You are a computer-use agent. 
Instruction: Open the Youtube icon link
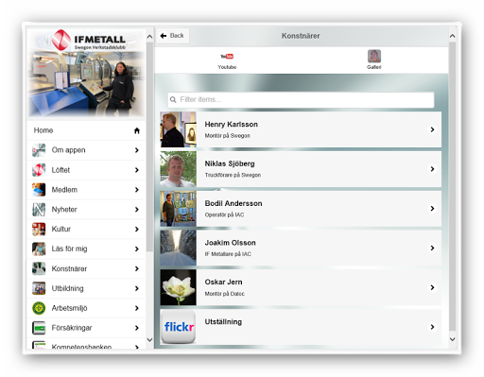click(227, 57)
